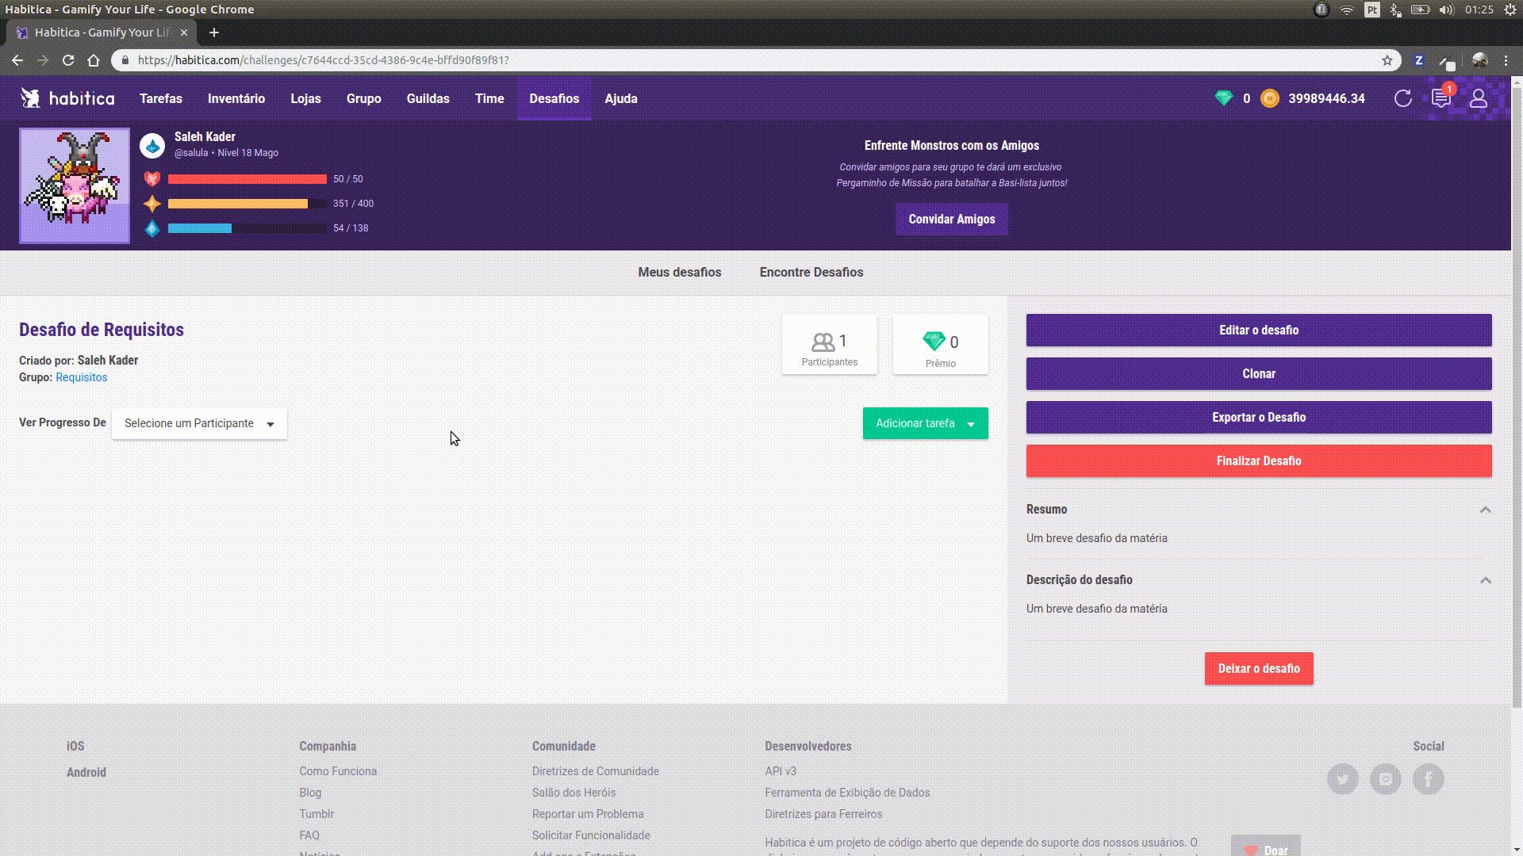This screenshot has height=856, width=1523.
Task: Click the experience star icon
Action: [x=152, y=204]
